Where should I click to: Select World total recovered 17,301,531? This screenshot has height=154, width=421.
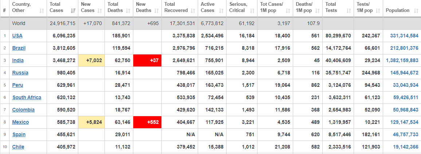tap(182, 23)
